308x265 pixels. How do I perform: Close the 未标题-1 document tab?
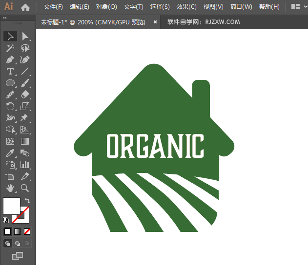point(155,22)
